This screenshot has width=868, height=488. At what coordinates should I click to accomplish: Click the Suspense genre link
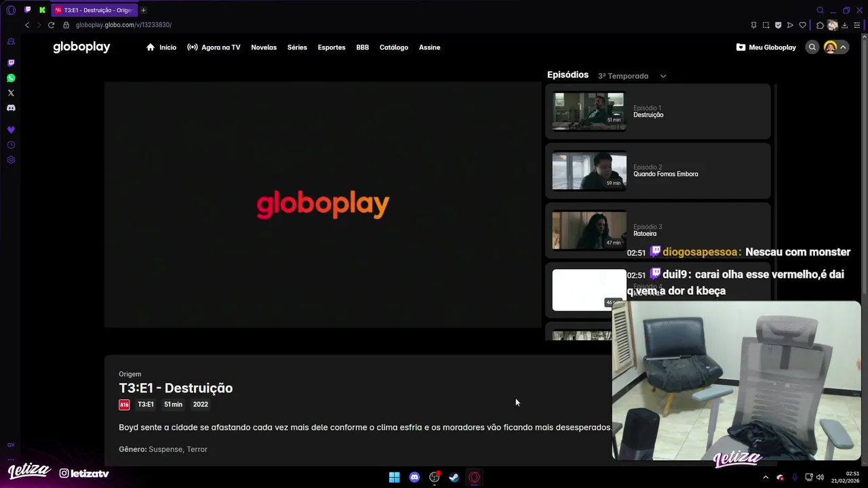point(165,449)
